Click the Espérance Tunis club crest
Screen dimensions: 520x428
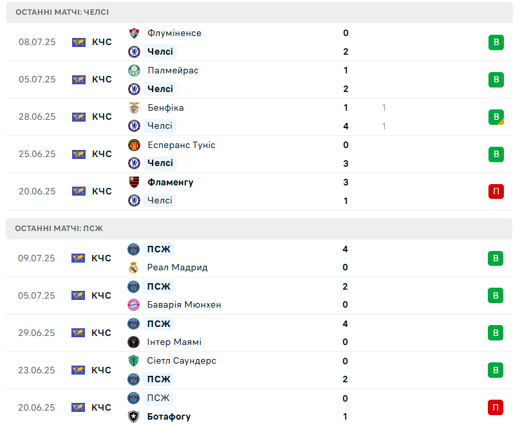(134, 145)
